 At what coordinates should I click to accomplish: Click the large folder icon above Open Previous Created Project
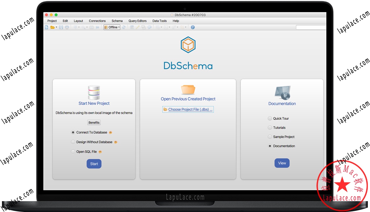tap(188, 90)
